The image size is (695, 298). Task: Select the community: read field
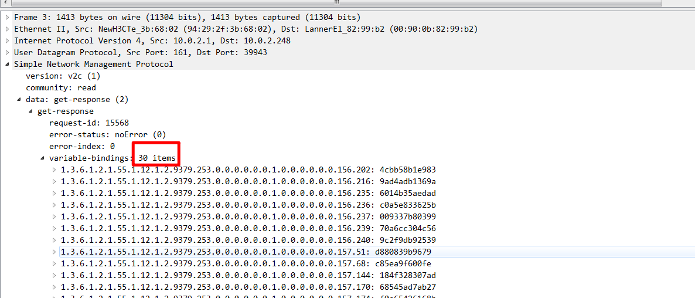tap(60, 87)
